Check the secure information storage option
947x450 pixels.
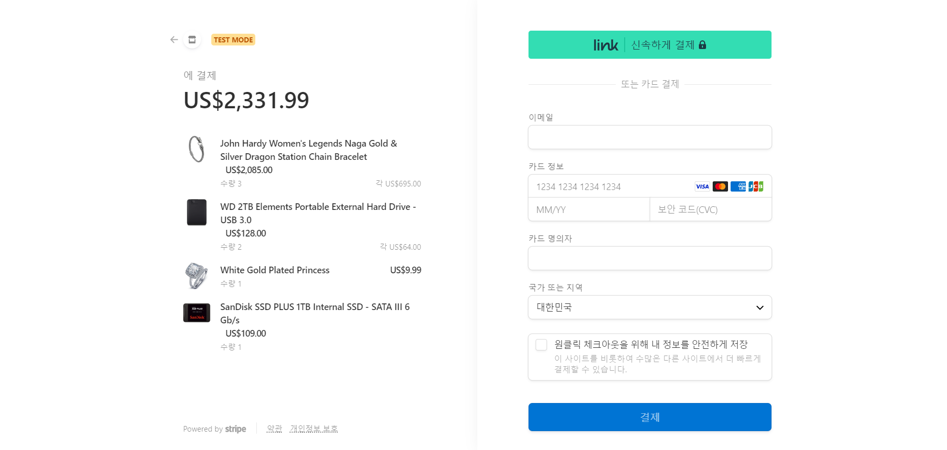click(x=541, y=345)
